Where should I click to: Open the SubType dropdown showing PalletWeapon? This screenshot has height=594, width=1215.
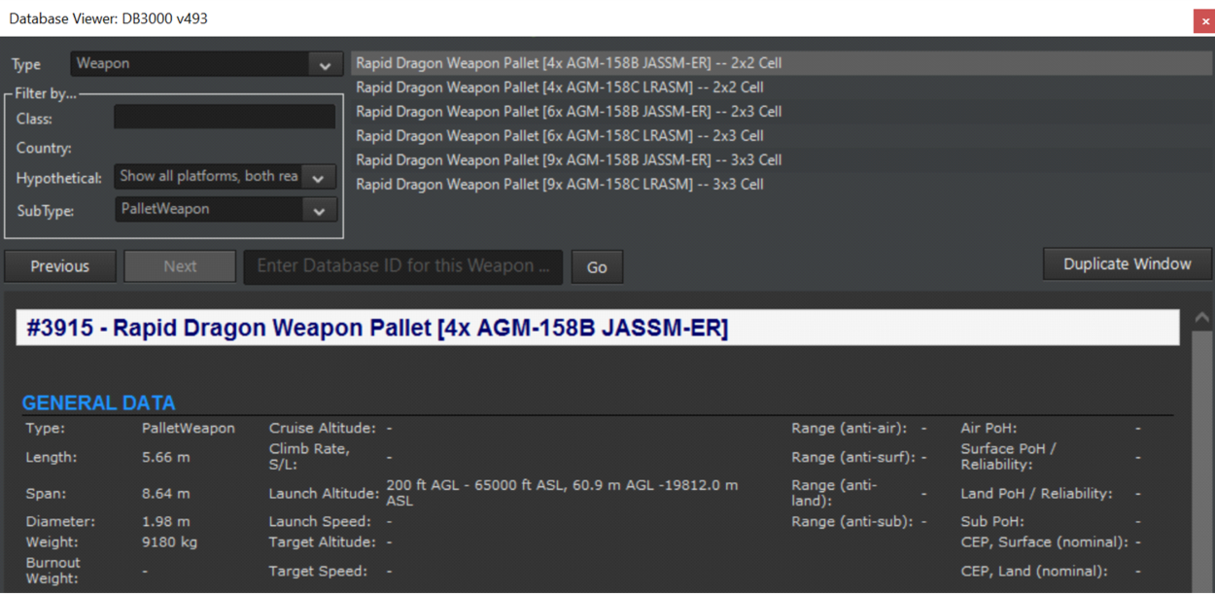click(226, 209)
